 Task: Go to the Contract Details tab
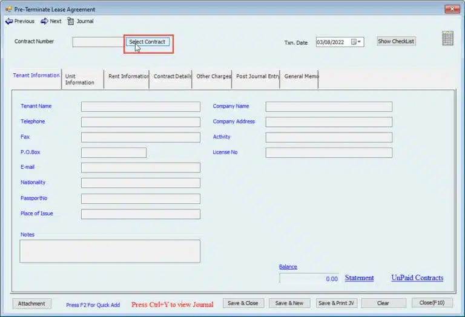(x=172, y=76)
